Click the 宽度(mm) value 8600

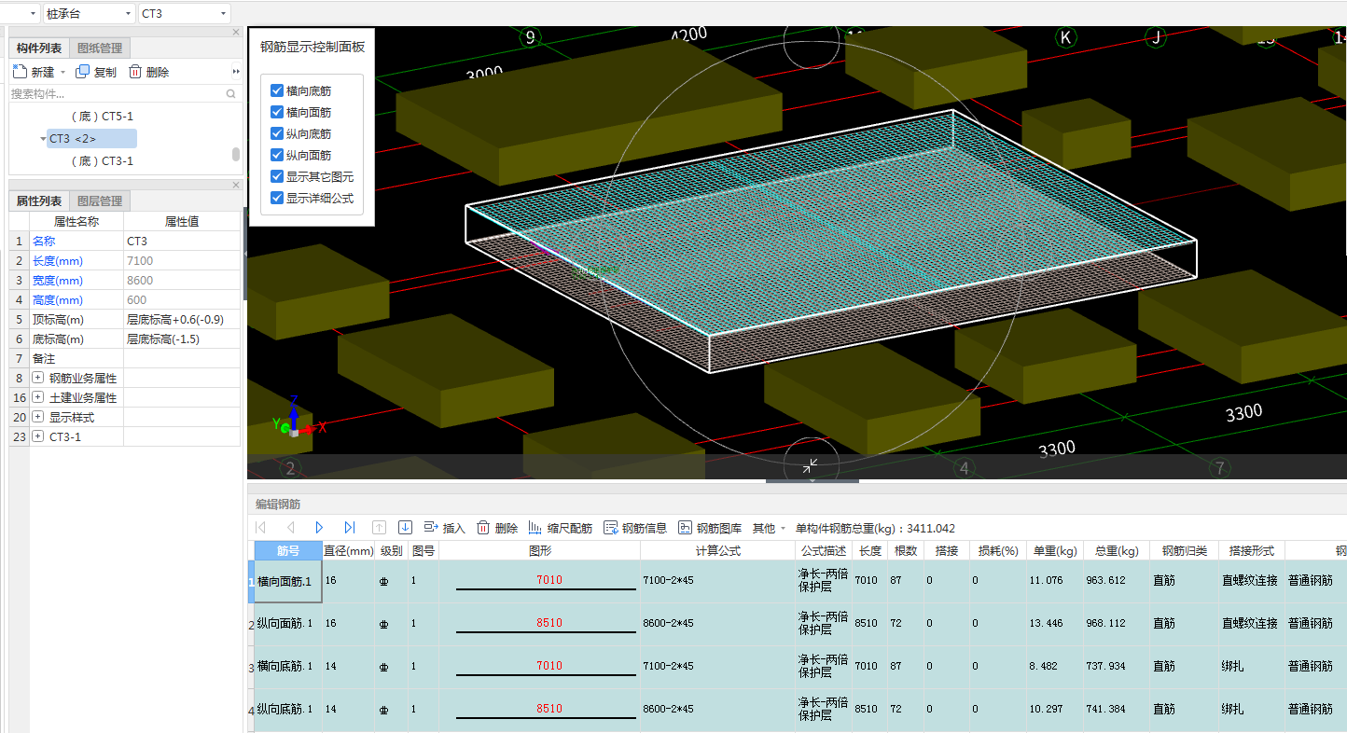click(x=181, y=280)
